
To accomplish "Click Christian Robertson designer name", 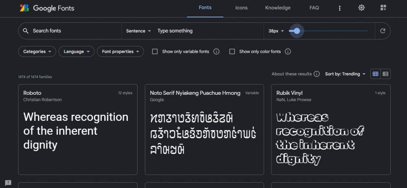I will (43, 100).
